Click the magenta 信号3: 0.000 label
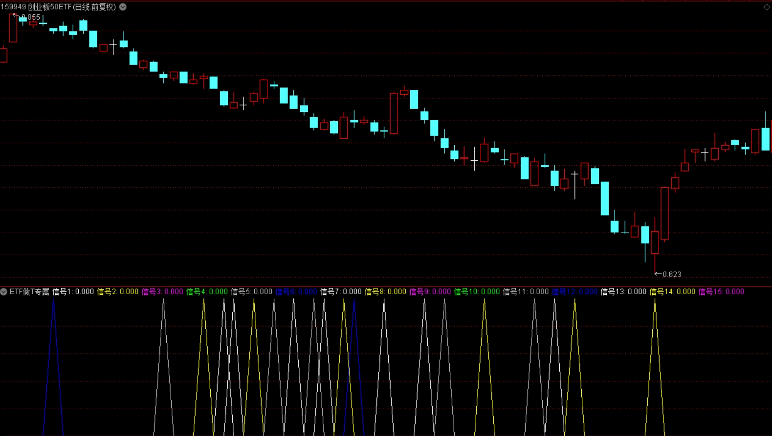Screen dimensions: 772x436 [162, 292]
